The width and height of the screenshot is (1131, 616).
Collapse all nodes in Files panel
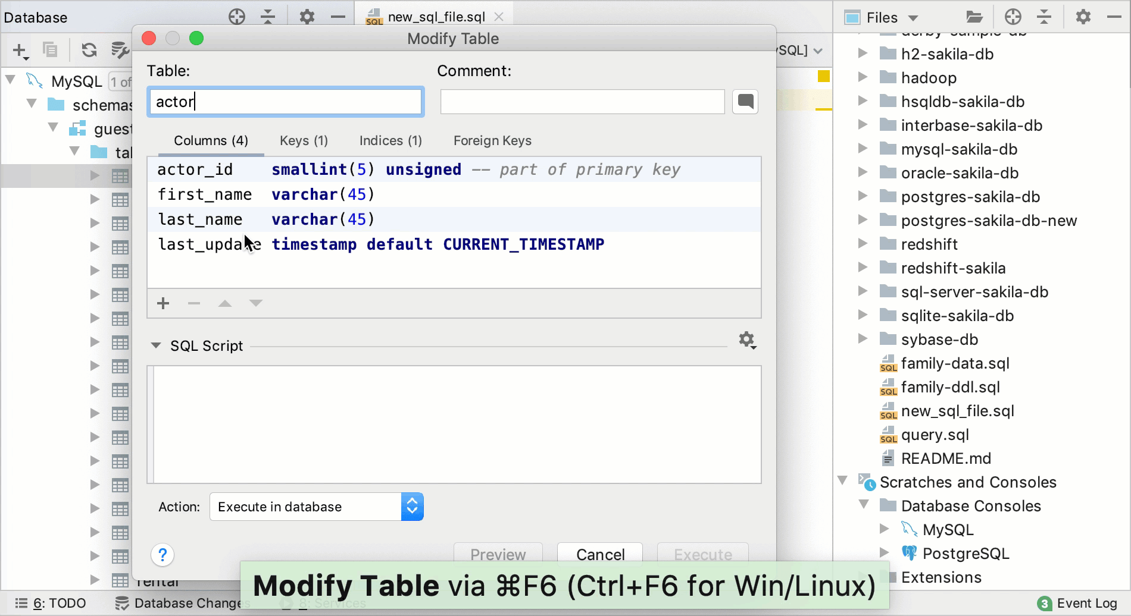[x=1045, y=17]
